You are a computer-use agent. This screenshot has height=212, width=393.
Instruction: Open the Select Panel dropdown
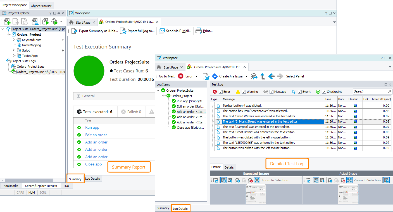[x=296, y=76]
